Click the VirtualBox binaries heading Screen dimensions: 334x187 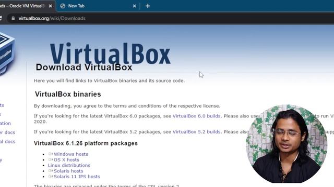pyautogui.click(x=68, y=94)
